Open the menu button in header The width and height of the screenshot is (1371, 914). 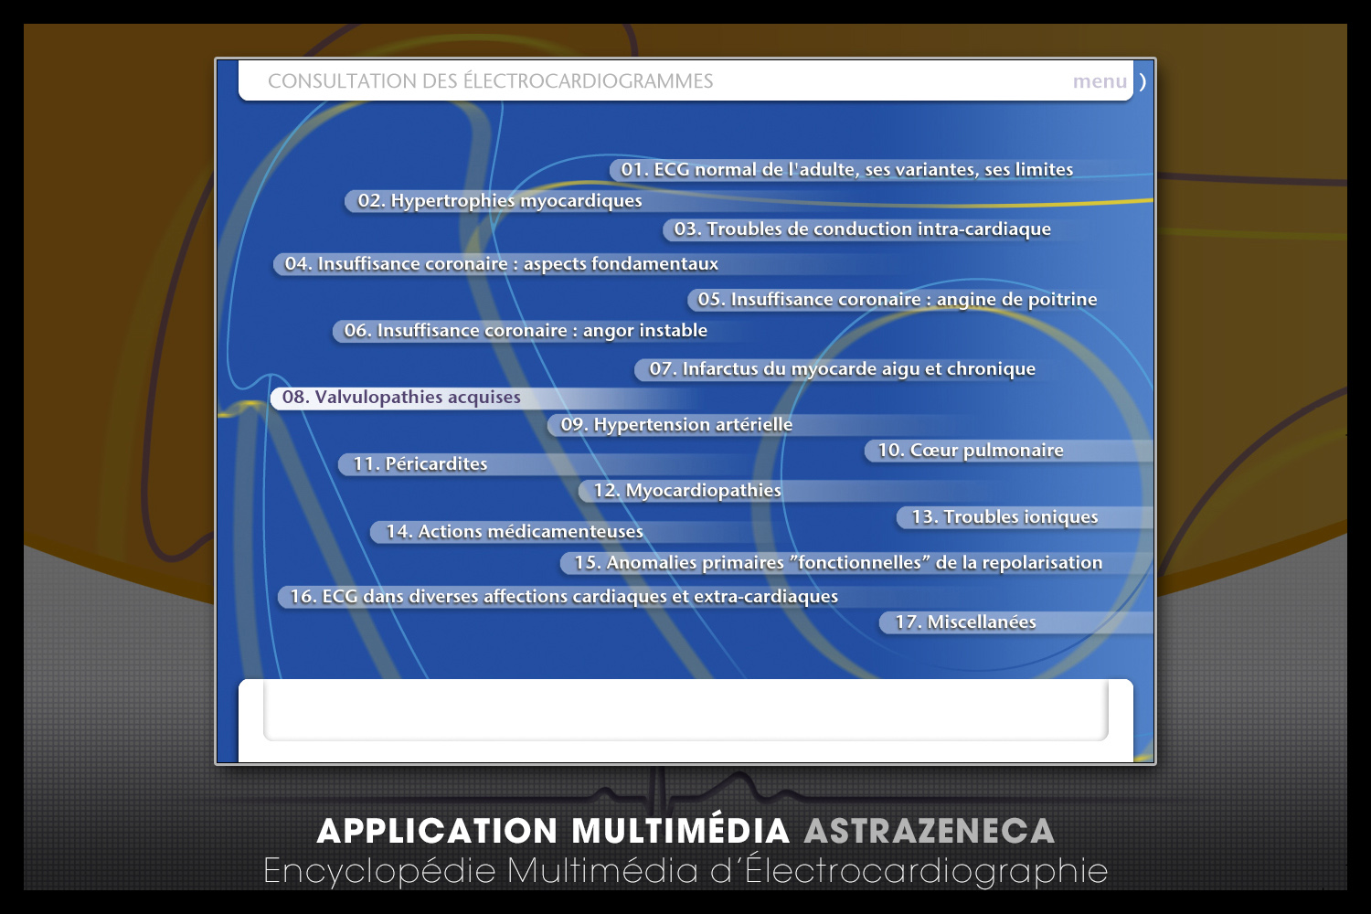click(1100, 81)
